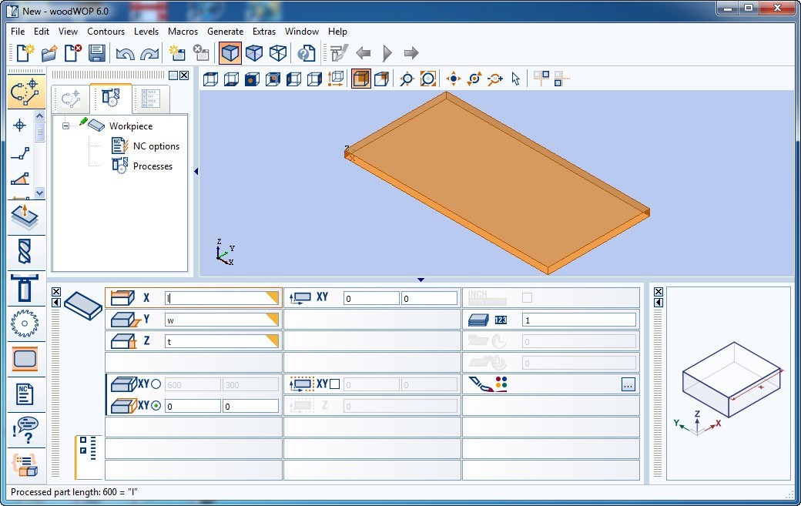Select the XY radio with 0 and 0 values
The width and height of the screenshot is (801, 506).
[156, 406]
